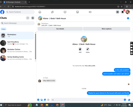The image size is (133, 107).
Task: Open the Variety Bedding Centre conversation
Action: point(17,58)
